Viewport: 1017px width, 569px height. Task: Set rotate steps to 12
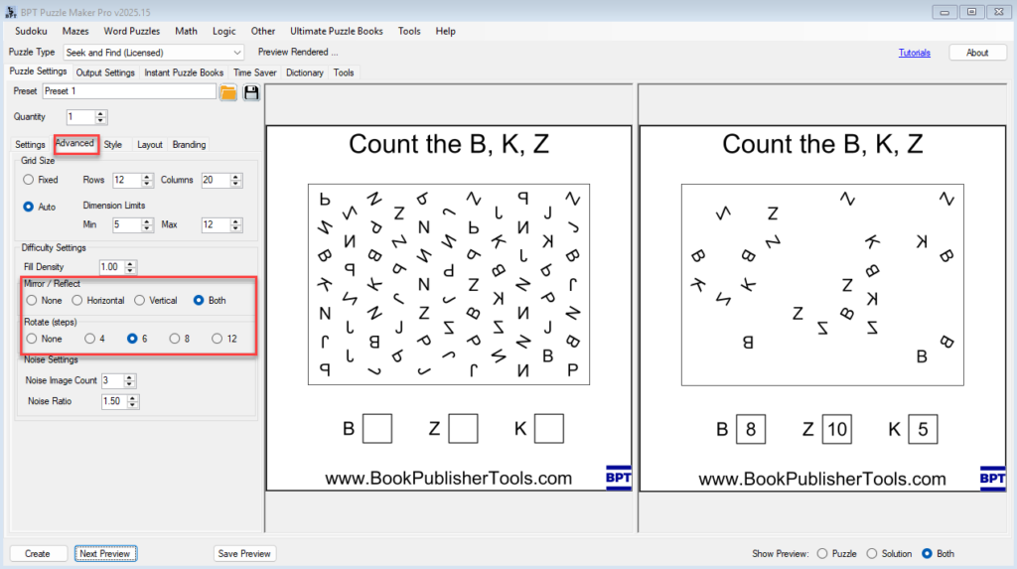pos(218,339)
